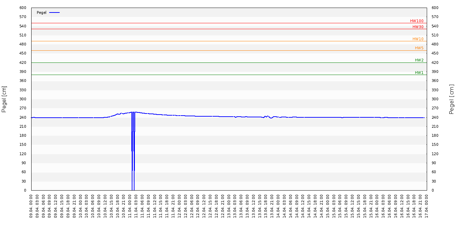The height and width of the screenshot is (243, 468).
Task: Click the left Pegel [cm] axis title
Action: [x=4, y=99]
